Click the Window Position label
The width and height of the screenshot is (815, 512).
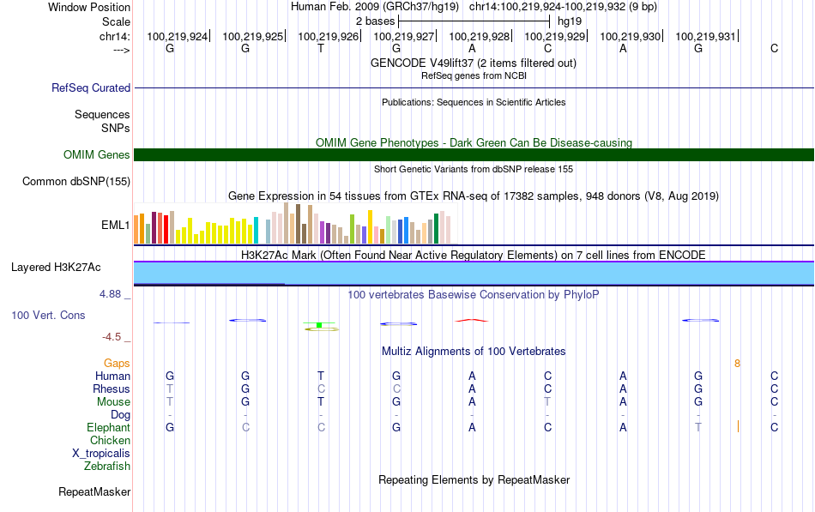click(89, 7)
